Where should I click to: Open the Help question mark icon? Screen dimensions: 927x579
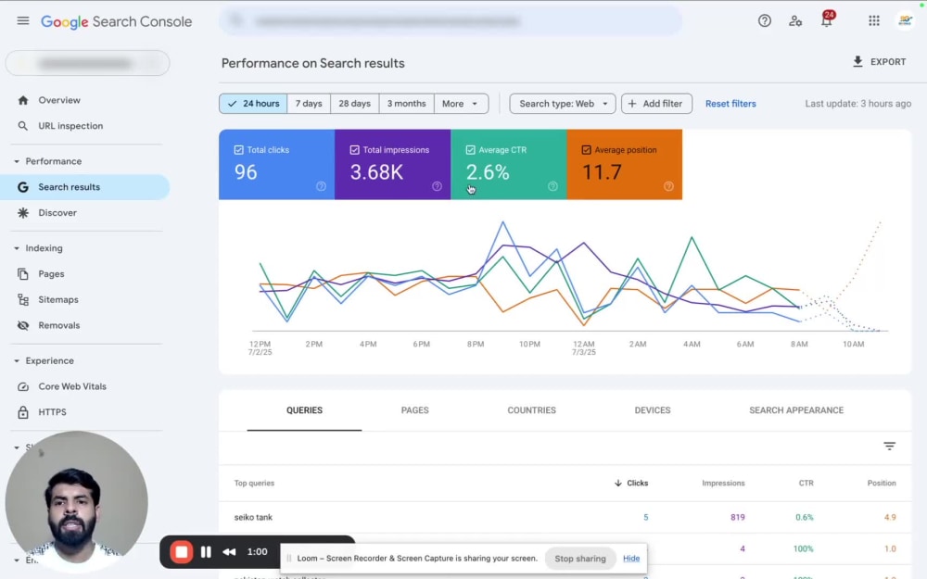(765, 21)
